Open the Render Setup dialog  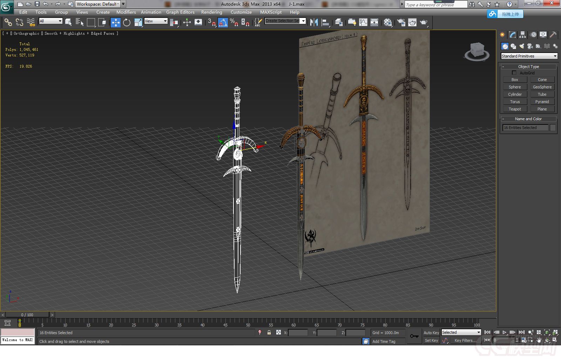(401, 22)
